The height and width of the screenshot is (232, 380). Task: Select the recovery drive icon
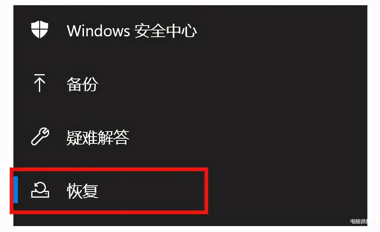(40, 190)
